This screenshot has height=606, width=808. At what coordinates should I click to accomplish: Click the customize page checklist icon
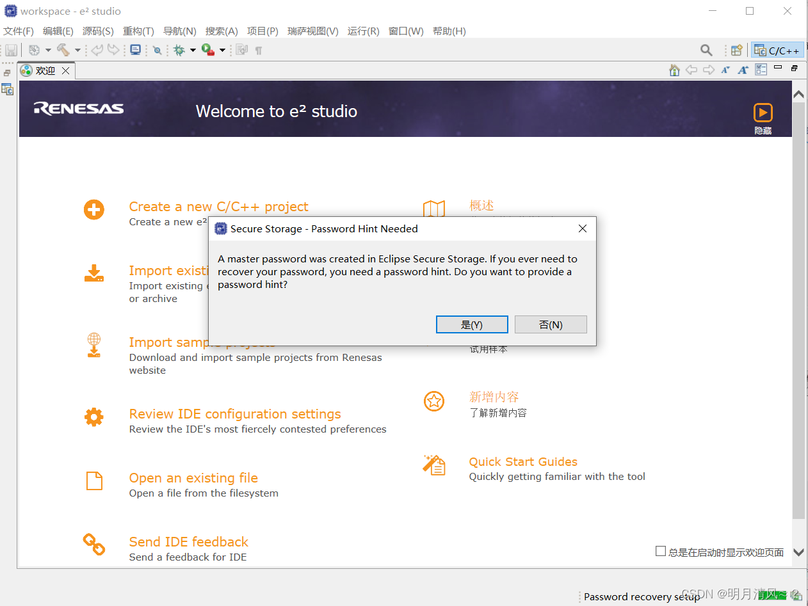pos(761,70)
